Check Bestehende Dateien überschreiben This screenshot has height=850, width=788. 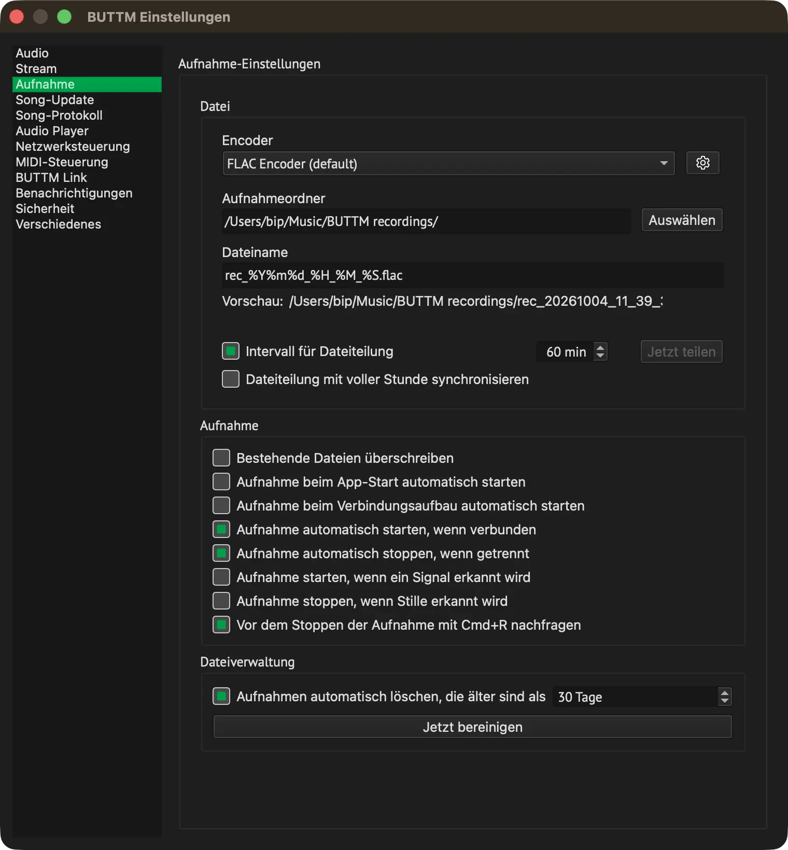(x=221, y=458)
